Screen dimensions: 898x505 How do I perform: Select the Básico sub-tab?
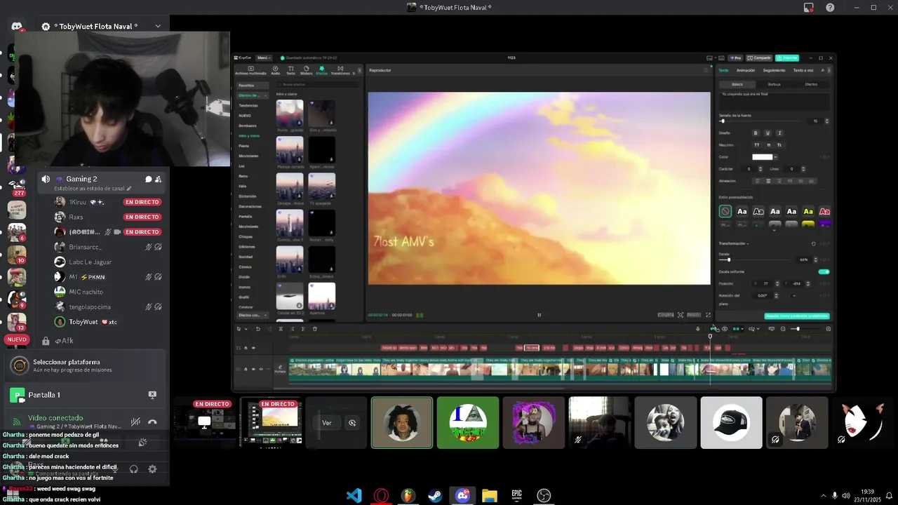click(737, 84)
